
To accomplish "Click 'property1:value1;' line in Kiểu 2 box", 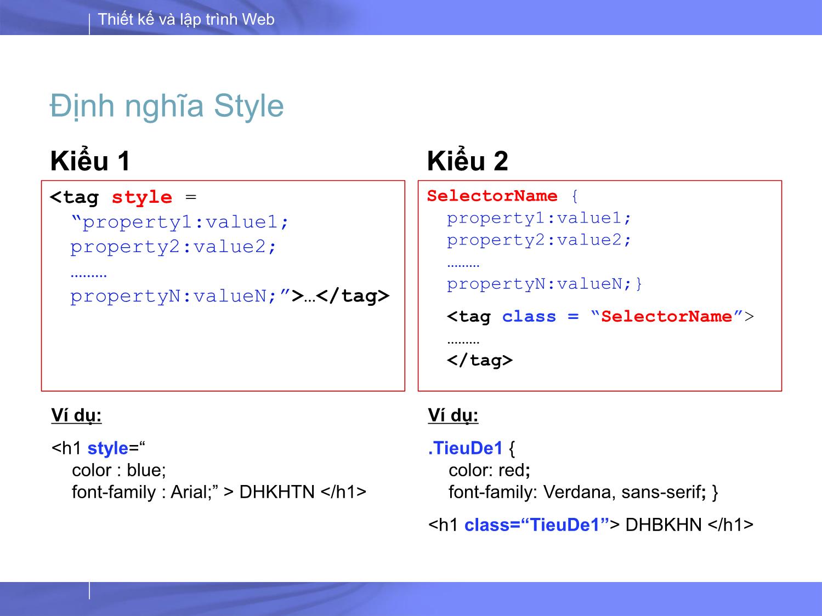I will click(540, 218).
